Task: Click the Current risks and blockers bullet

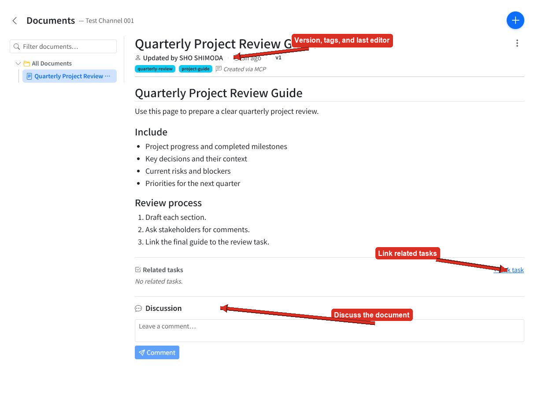Action: 188,171
